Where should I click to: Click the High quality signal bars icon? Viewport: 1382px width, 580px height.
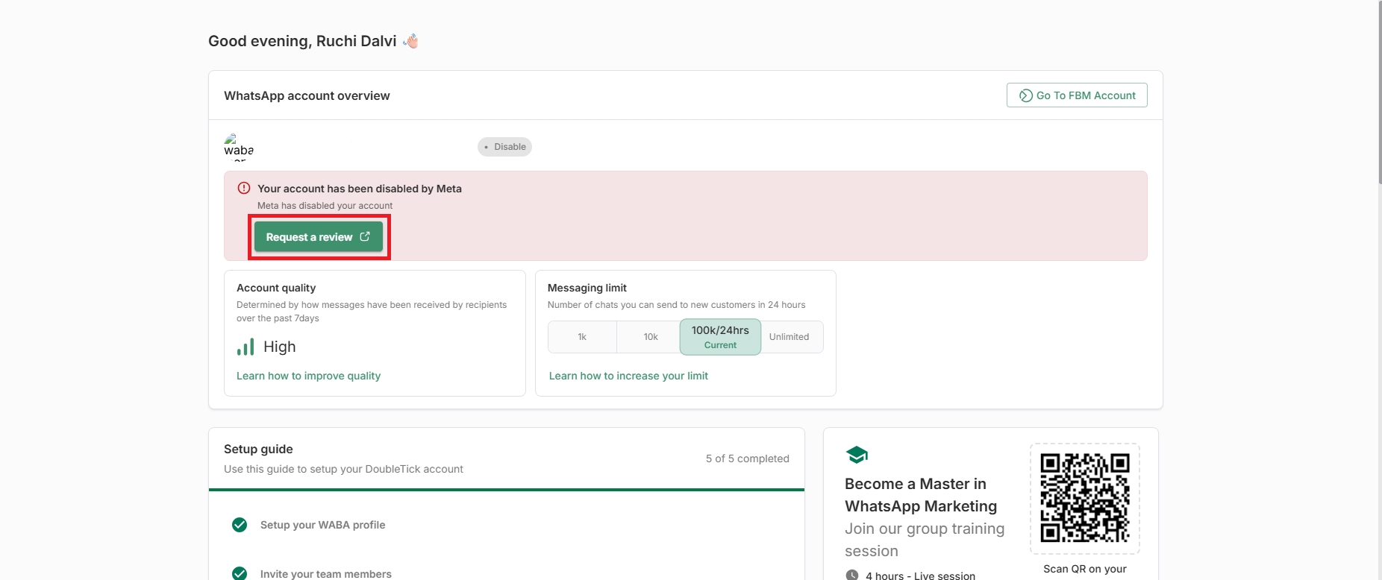coord(246,347)
